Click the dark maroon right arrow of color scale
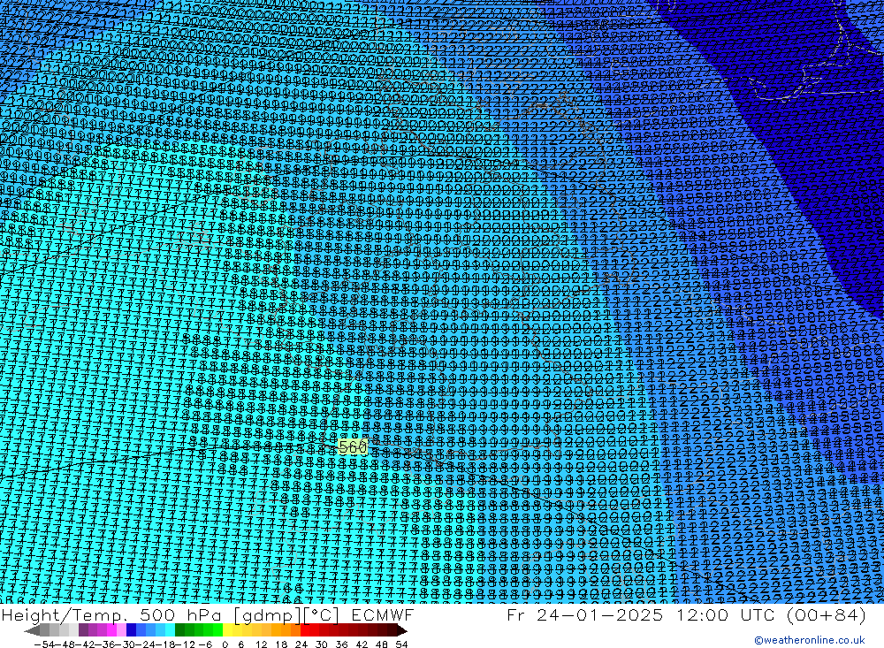The height and width of the screenshot is (648, 884). [x=402, y=630]
